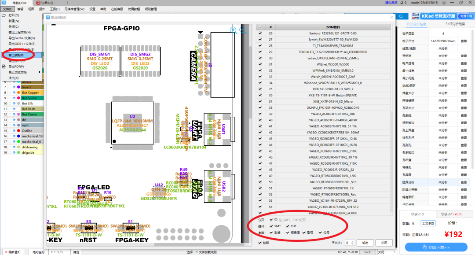Click the 订单中心 red logo icon

click(38, 3)
